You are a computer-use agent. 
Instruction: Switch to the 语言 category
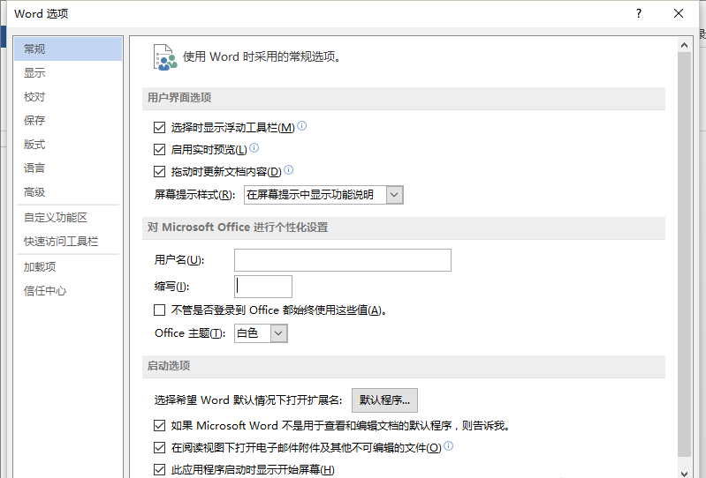tap(68, 168)
